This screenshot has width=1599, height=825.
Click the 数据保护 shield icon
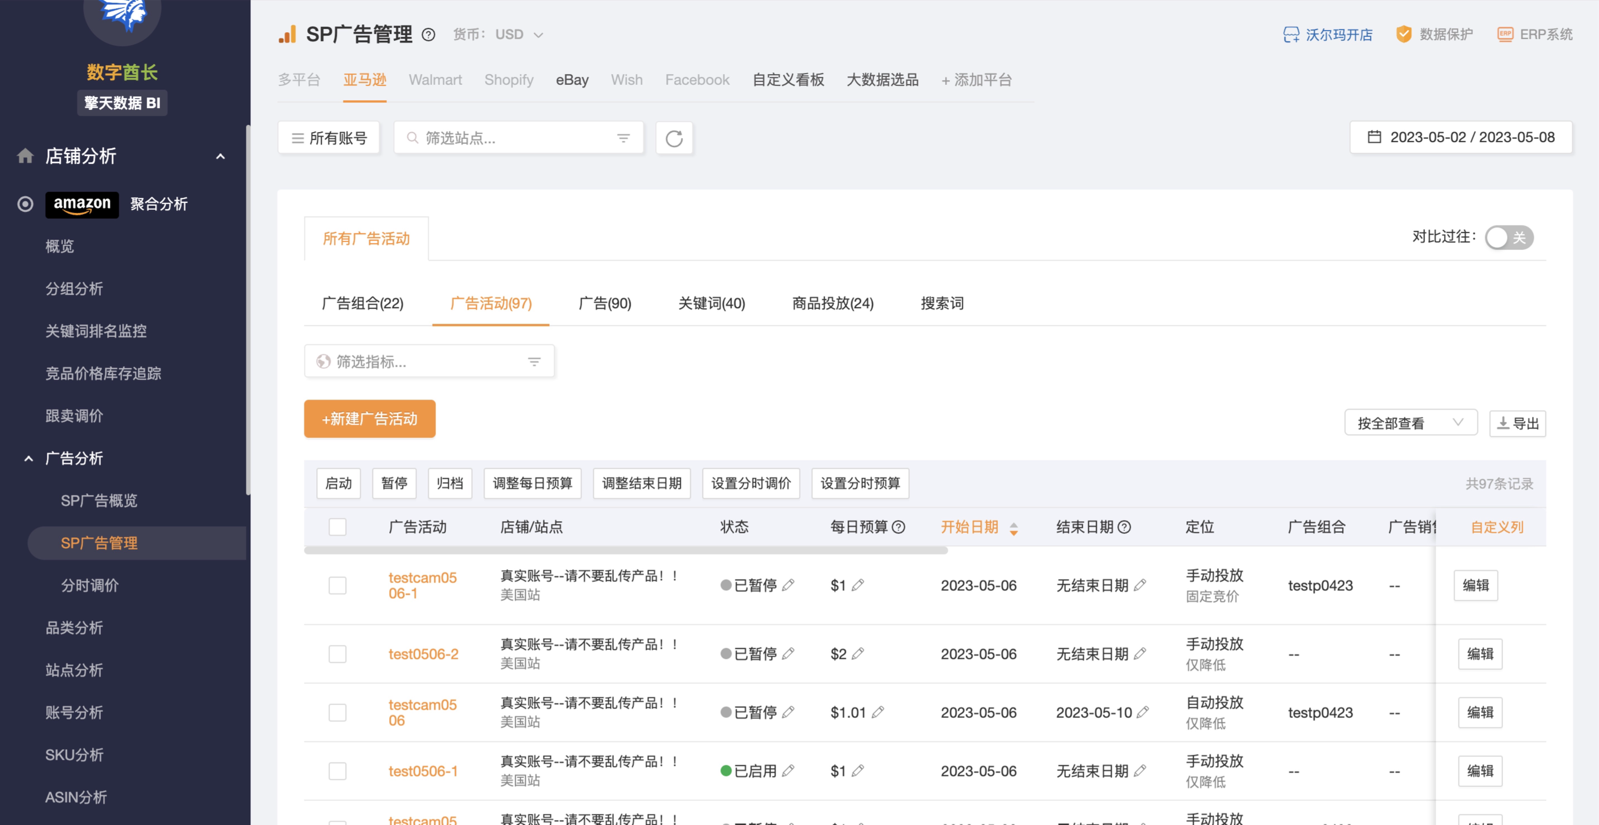click(1403, 34)
